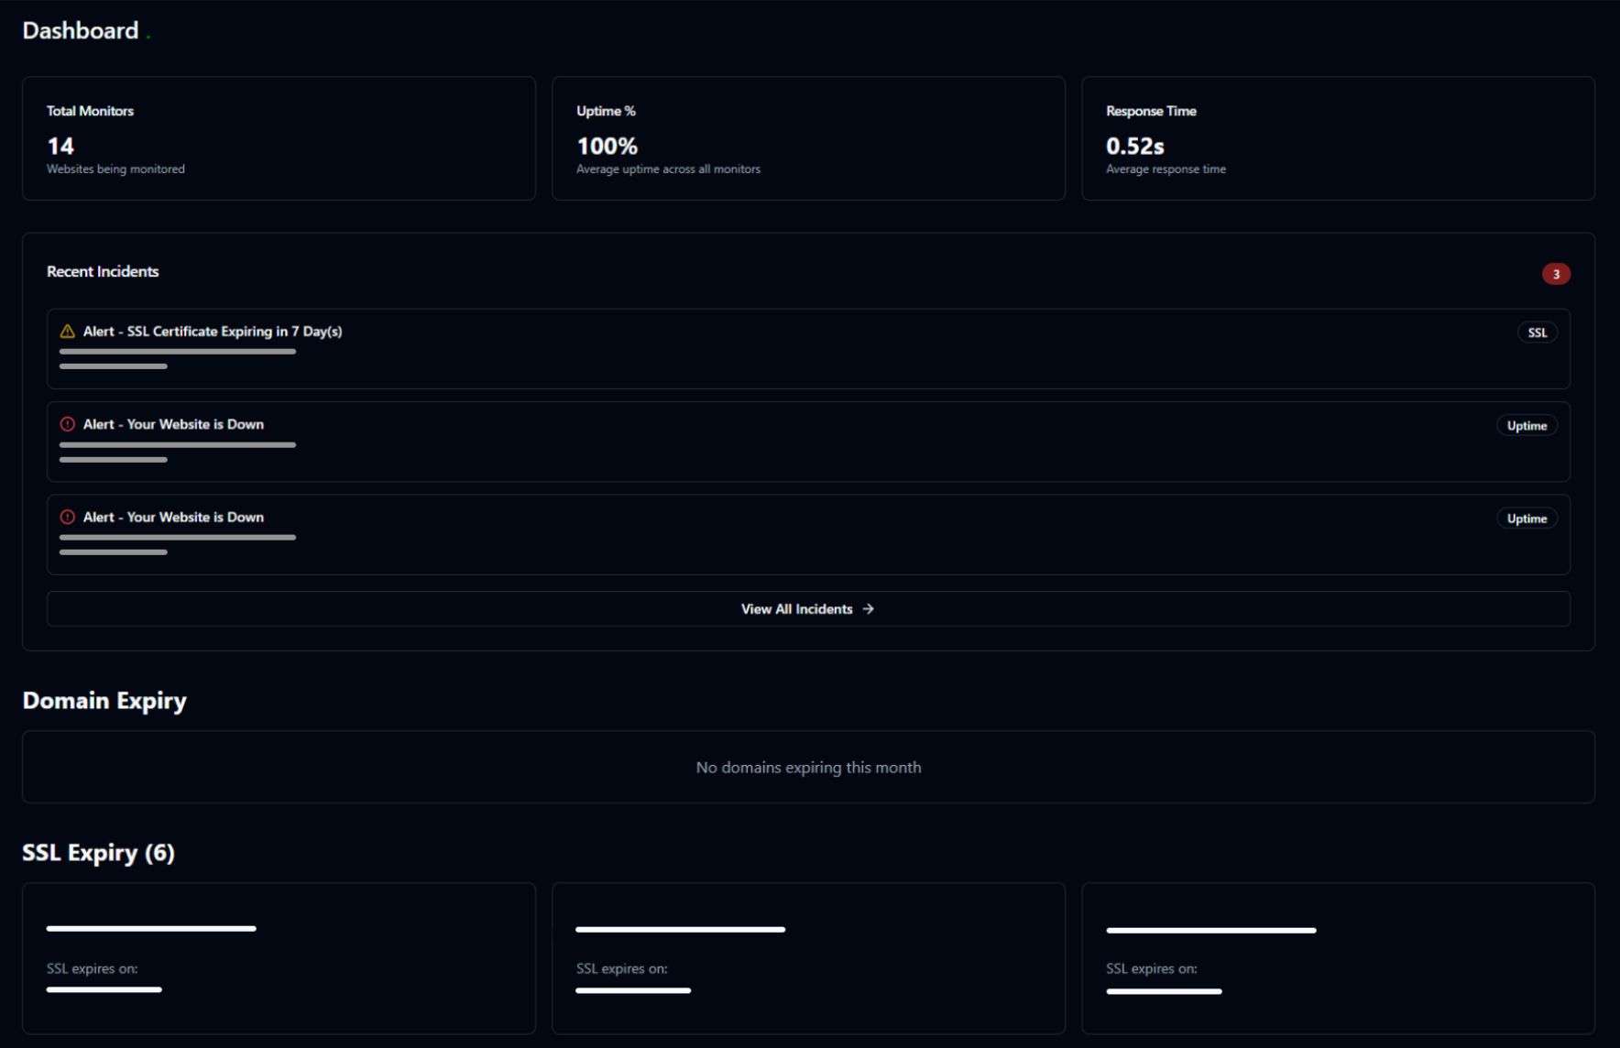Click the red incident count badge showing 3
The height and width of the screenshot is (1048, 1620).
pyautogui.click(x=1555, y=274)
